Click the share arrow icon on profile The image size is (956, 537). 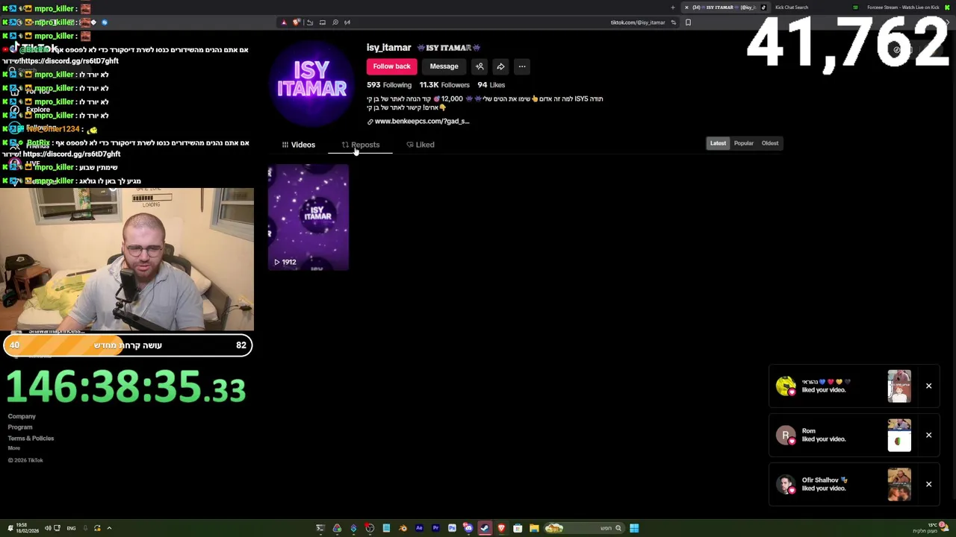[x=500, y=66]
